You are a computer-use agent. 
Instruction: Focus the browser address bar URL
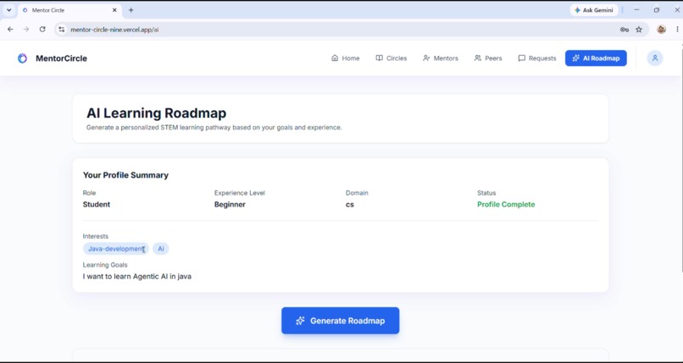(114, 30)
